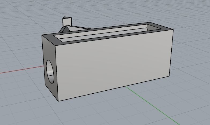Click the circular hole on the end face
210x125 pixels.
pyautogui.click(x=50, y=72)
